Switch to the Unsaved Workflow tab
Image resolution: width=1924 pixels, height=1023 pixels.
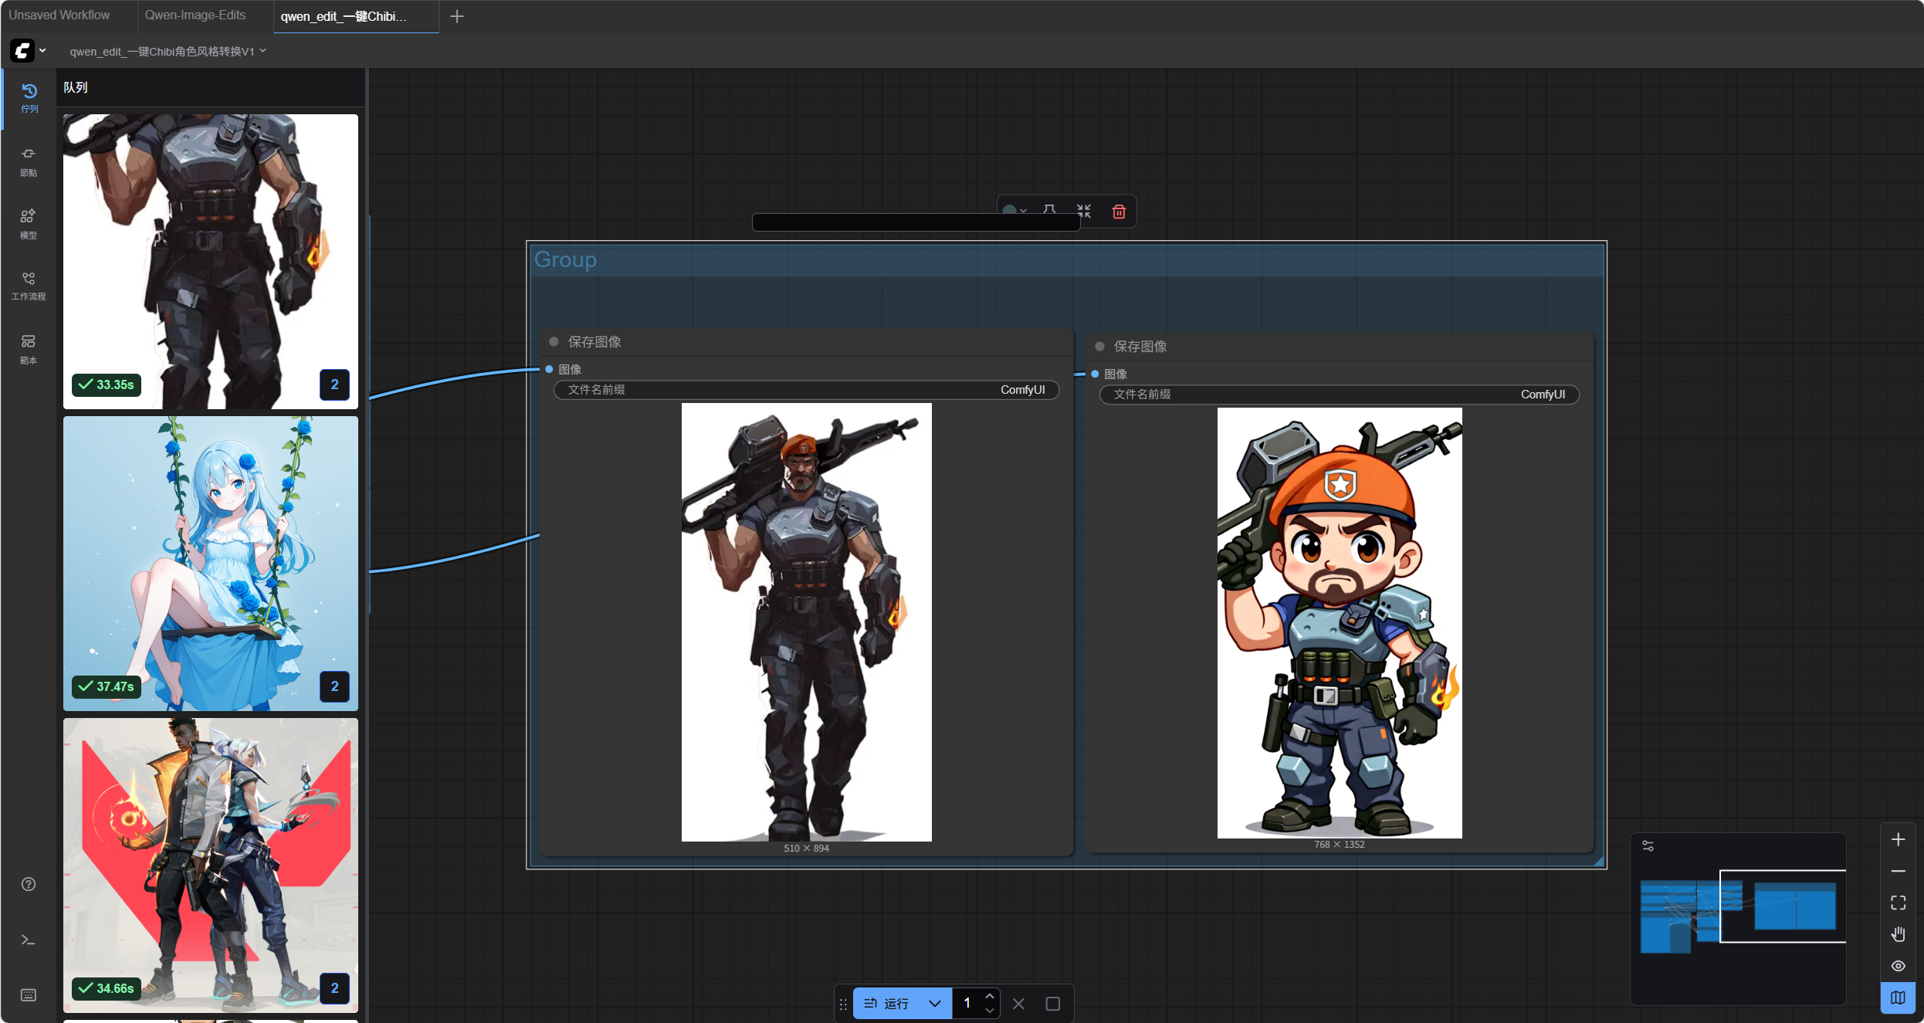tap(59, 15)
